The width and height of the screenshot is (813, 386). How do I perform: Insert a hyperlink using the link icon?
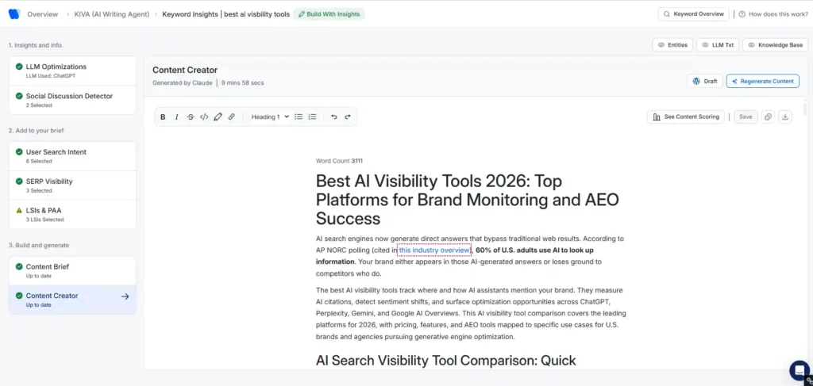click(x=232, y=117)
